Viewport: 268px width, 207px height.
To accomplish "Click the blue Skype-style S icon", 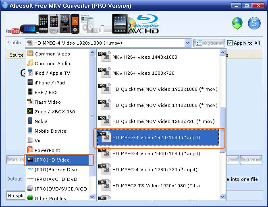I will pos(254,24).
